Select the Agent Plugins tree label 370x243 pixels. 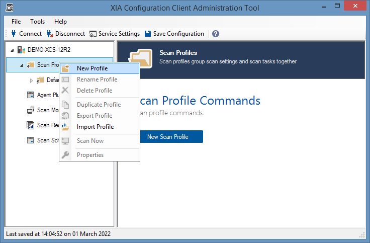[48, 95]
